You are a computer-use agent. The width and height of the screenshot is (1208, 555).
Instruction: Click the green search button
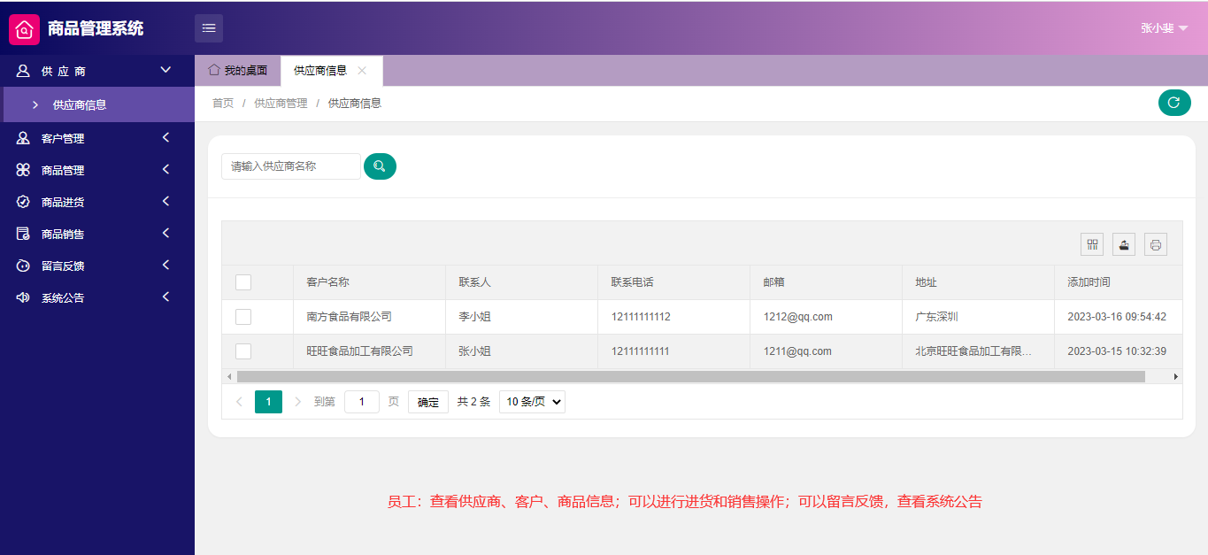click(380, 166)
